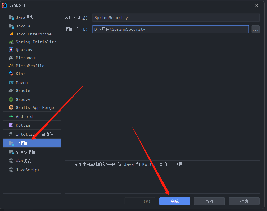Image resolution: width=267 pixels, height=211 pixels.
Task: Choose Spring Initializr label
Action: [x=36, y=42]
